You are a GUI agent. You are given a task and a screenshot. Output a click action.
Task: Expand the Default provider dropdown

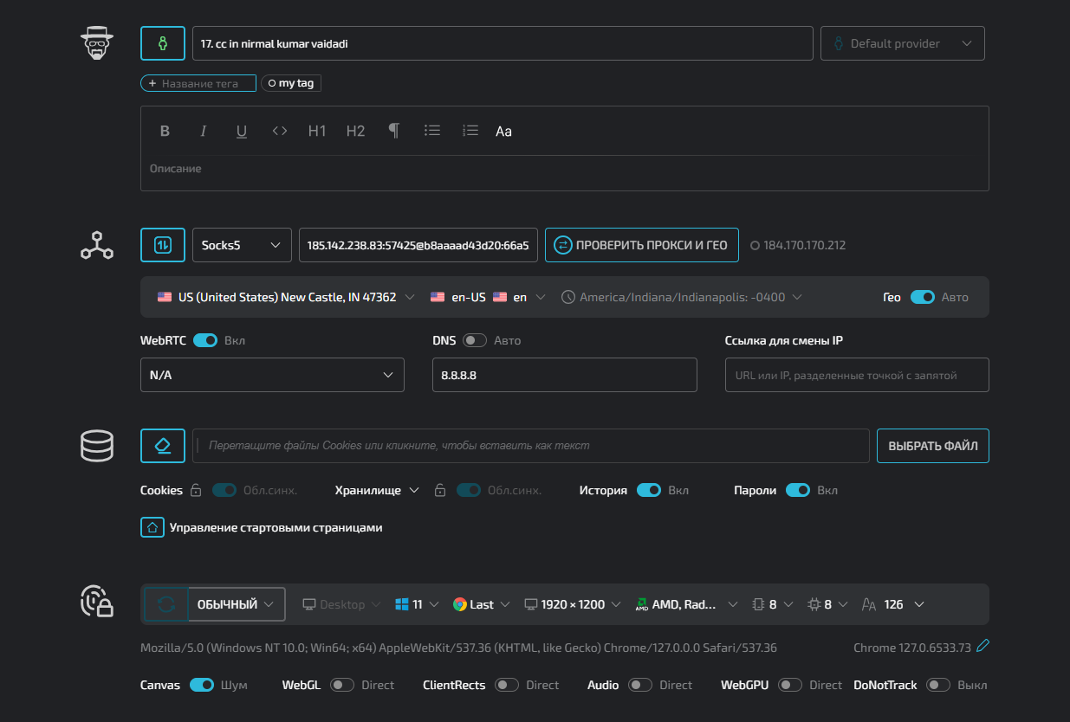(x=902, y=43)
